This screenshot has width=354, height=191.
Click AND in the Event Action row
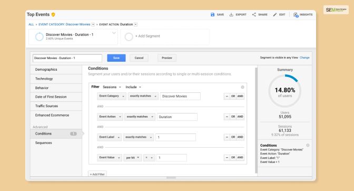pos(240,117)
